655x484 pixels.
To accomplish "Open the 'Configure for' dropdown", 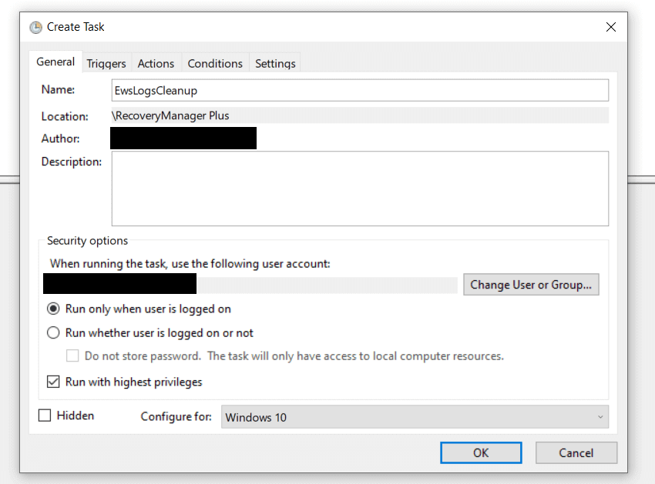I will click(414, 416).
